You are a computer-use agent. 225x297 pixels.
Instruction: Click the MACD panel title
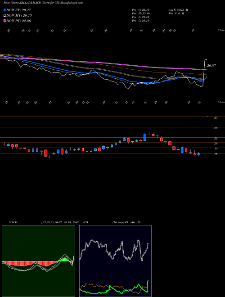click(x=13, y=222)
